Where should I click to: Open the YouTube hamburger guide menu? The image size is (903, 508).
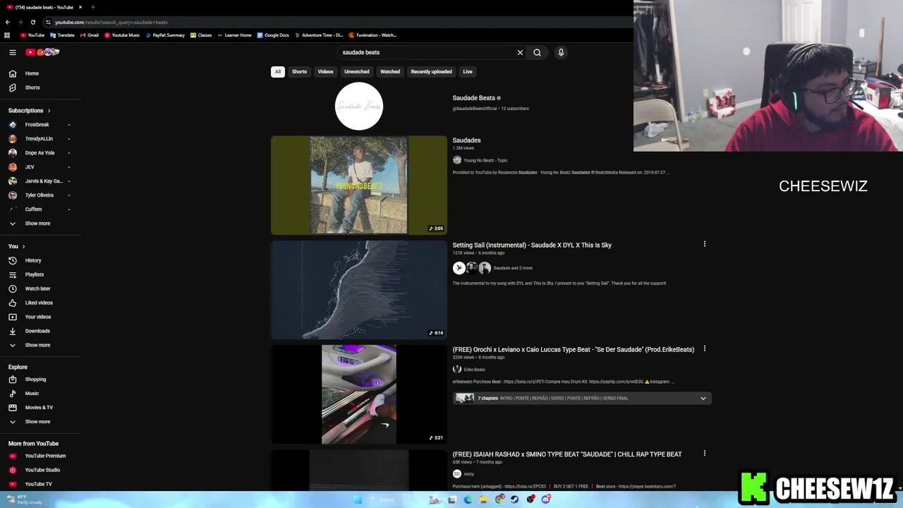click(x=12, y=52)
